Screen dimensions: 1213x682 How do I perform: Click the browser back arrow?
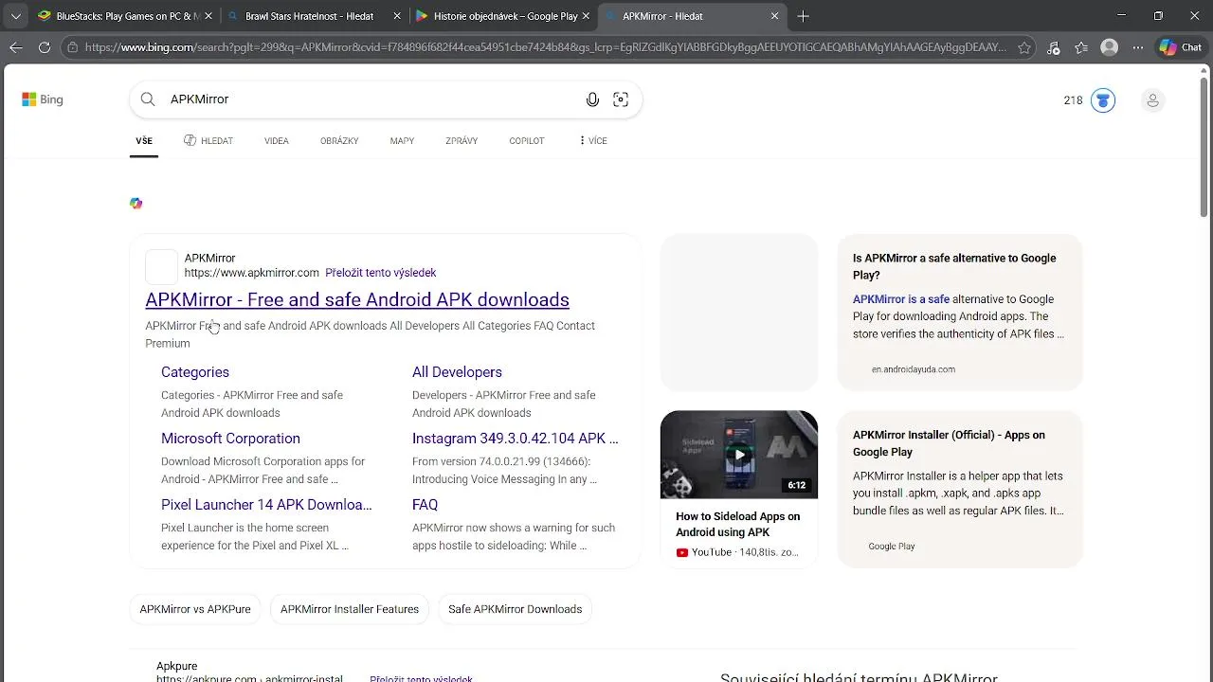pyautogui.click(x=16, y=47)
